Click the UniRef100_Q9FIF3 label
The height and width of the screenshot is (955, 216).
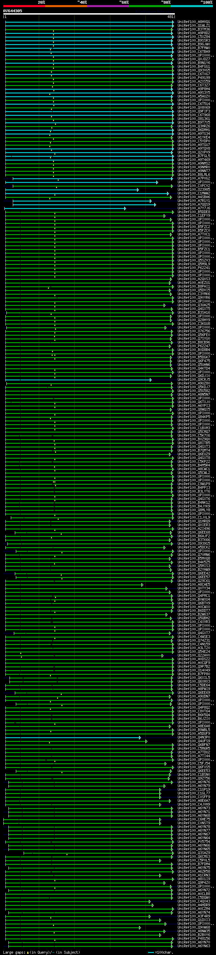194,111
